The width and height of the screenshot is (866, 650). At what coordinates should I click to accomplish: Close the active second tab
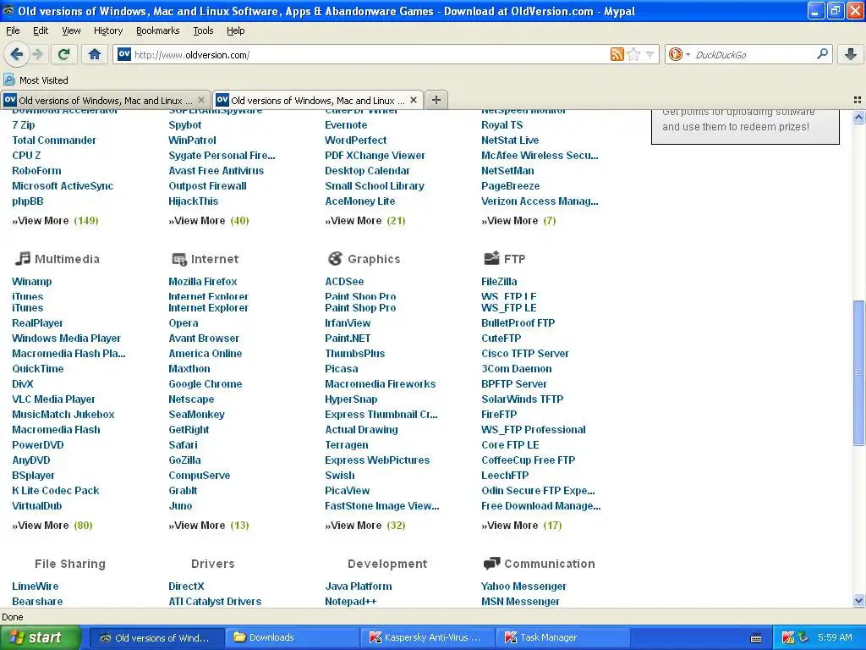(413, 100)
